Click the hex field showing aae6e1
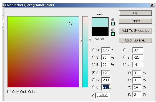 point(103,96)
